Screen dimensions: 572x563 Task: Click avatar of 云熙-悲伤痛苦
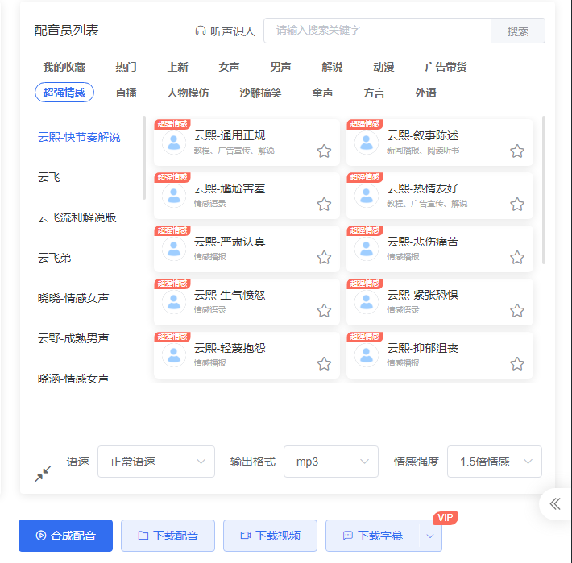(367, 249)
